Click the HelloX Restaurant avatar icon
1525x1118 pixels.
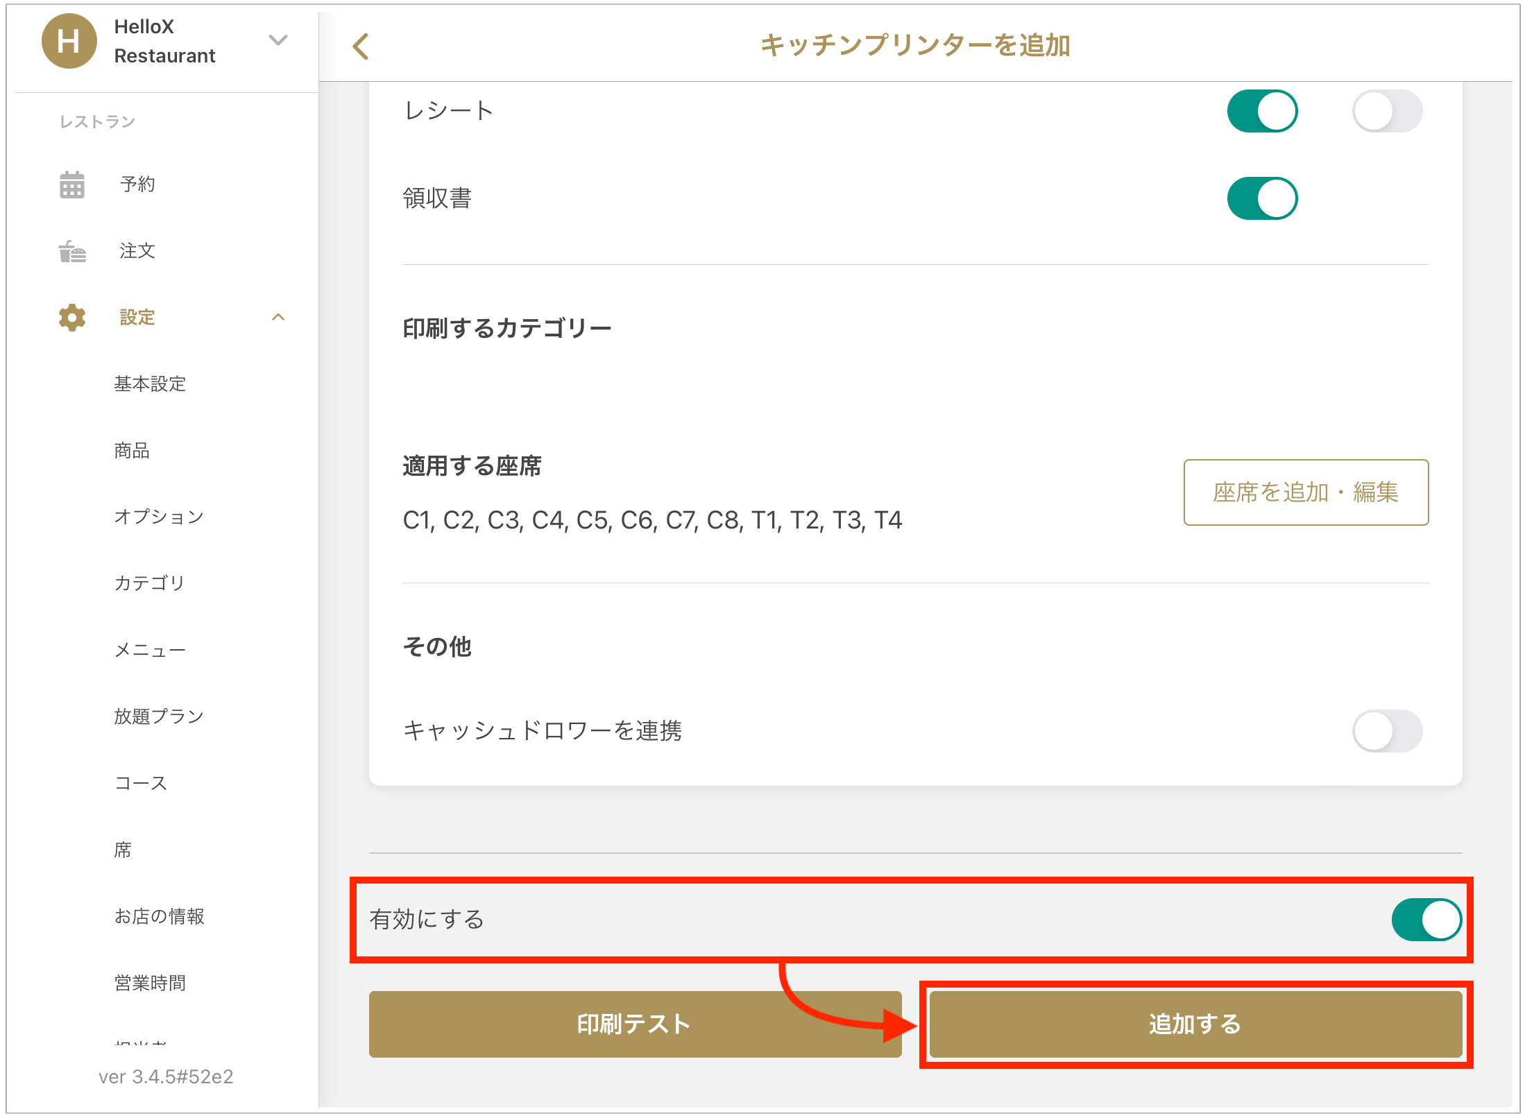point(69,42)
